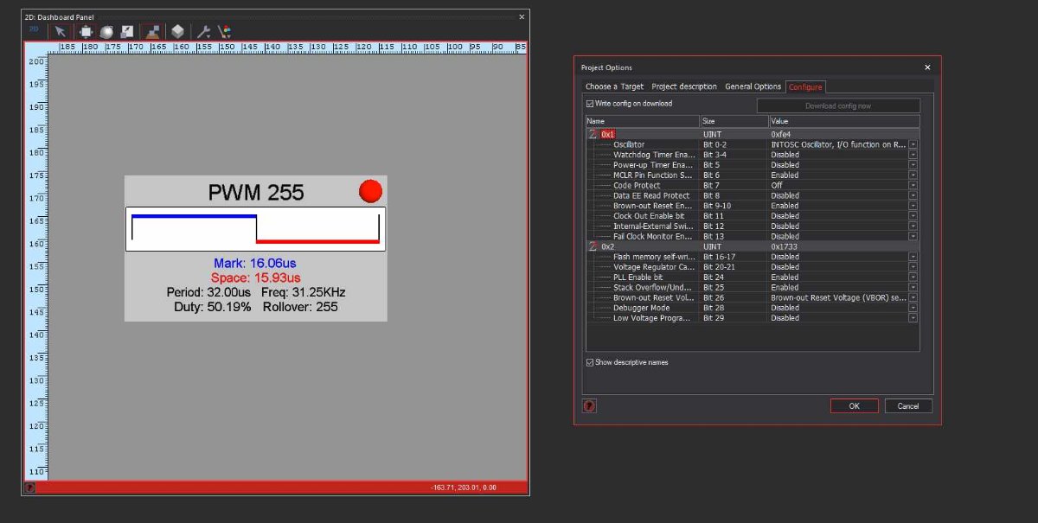1038x523 pixels.
Task: Choose the rotate sphere tool
Action: point(107,31)
